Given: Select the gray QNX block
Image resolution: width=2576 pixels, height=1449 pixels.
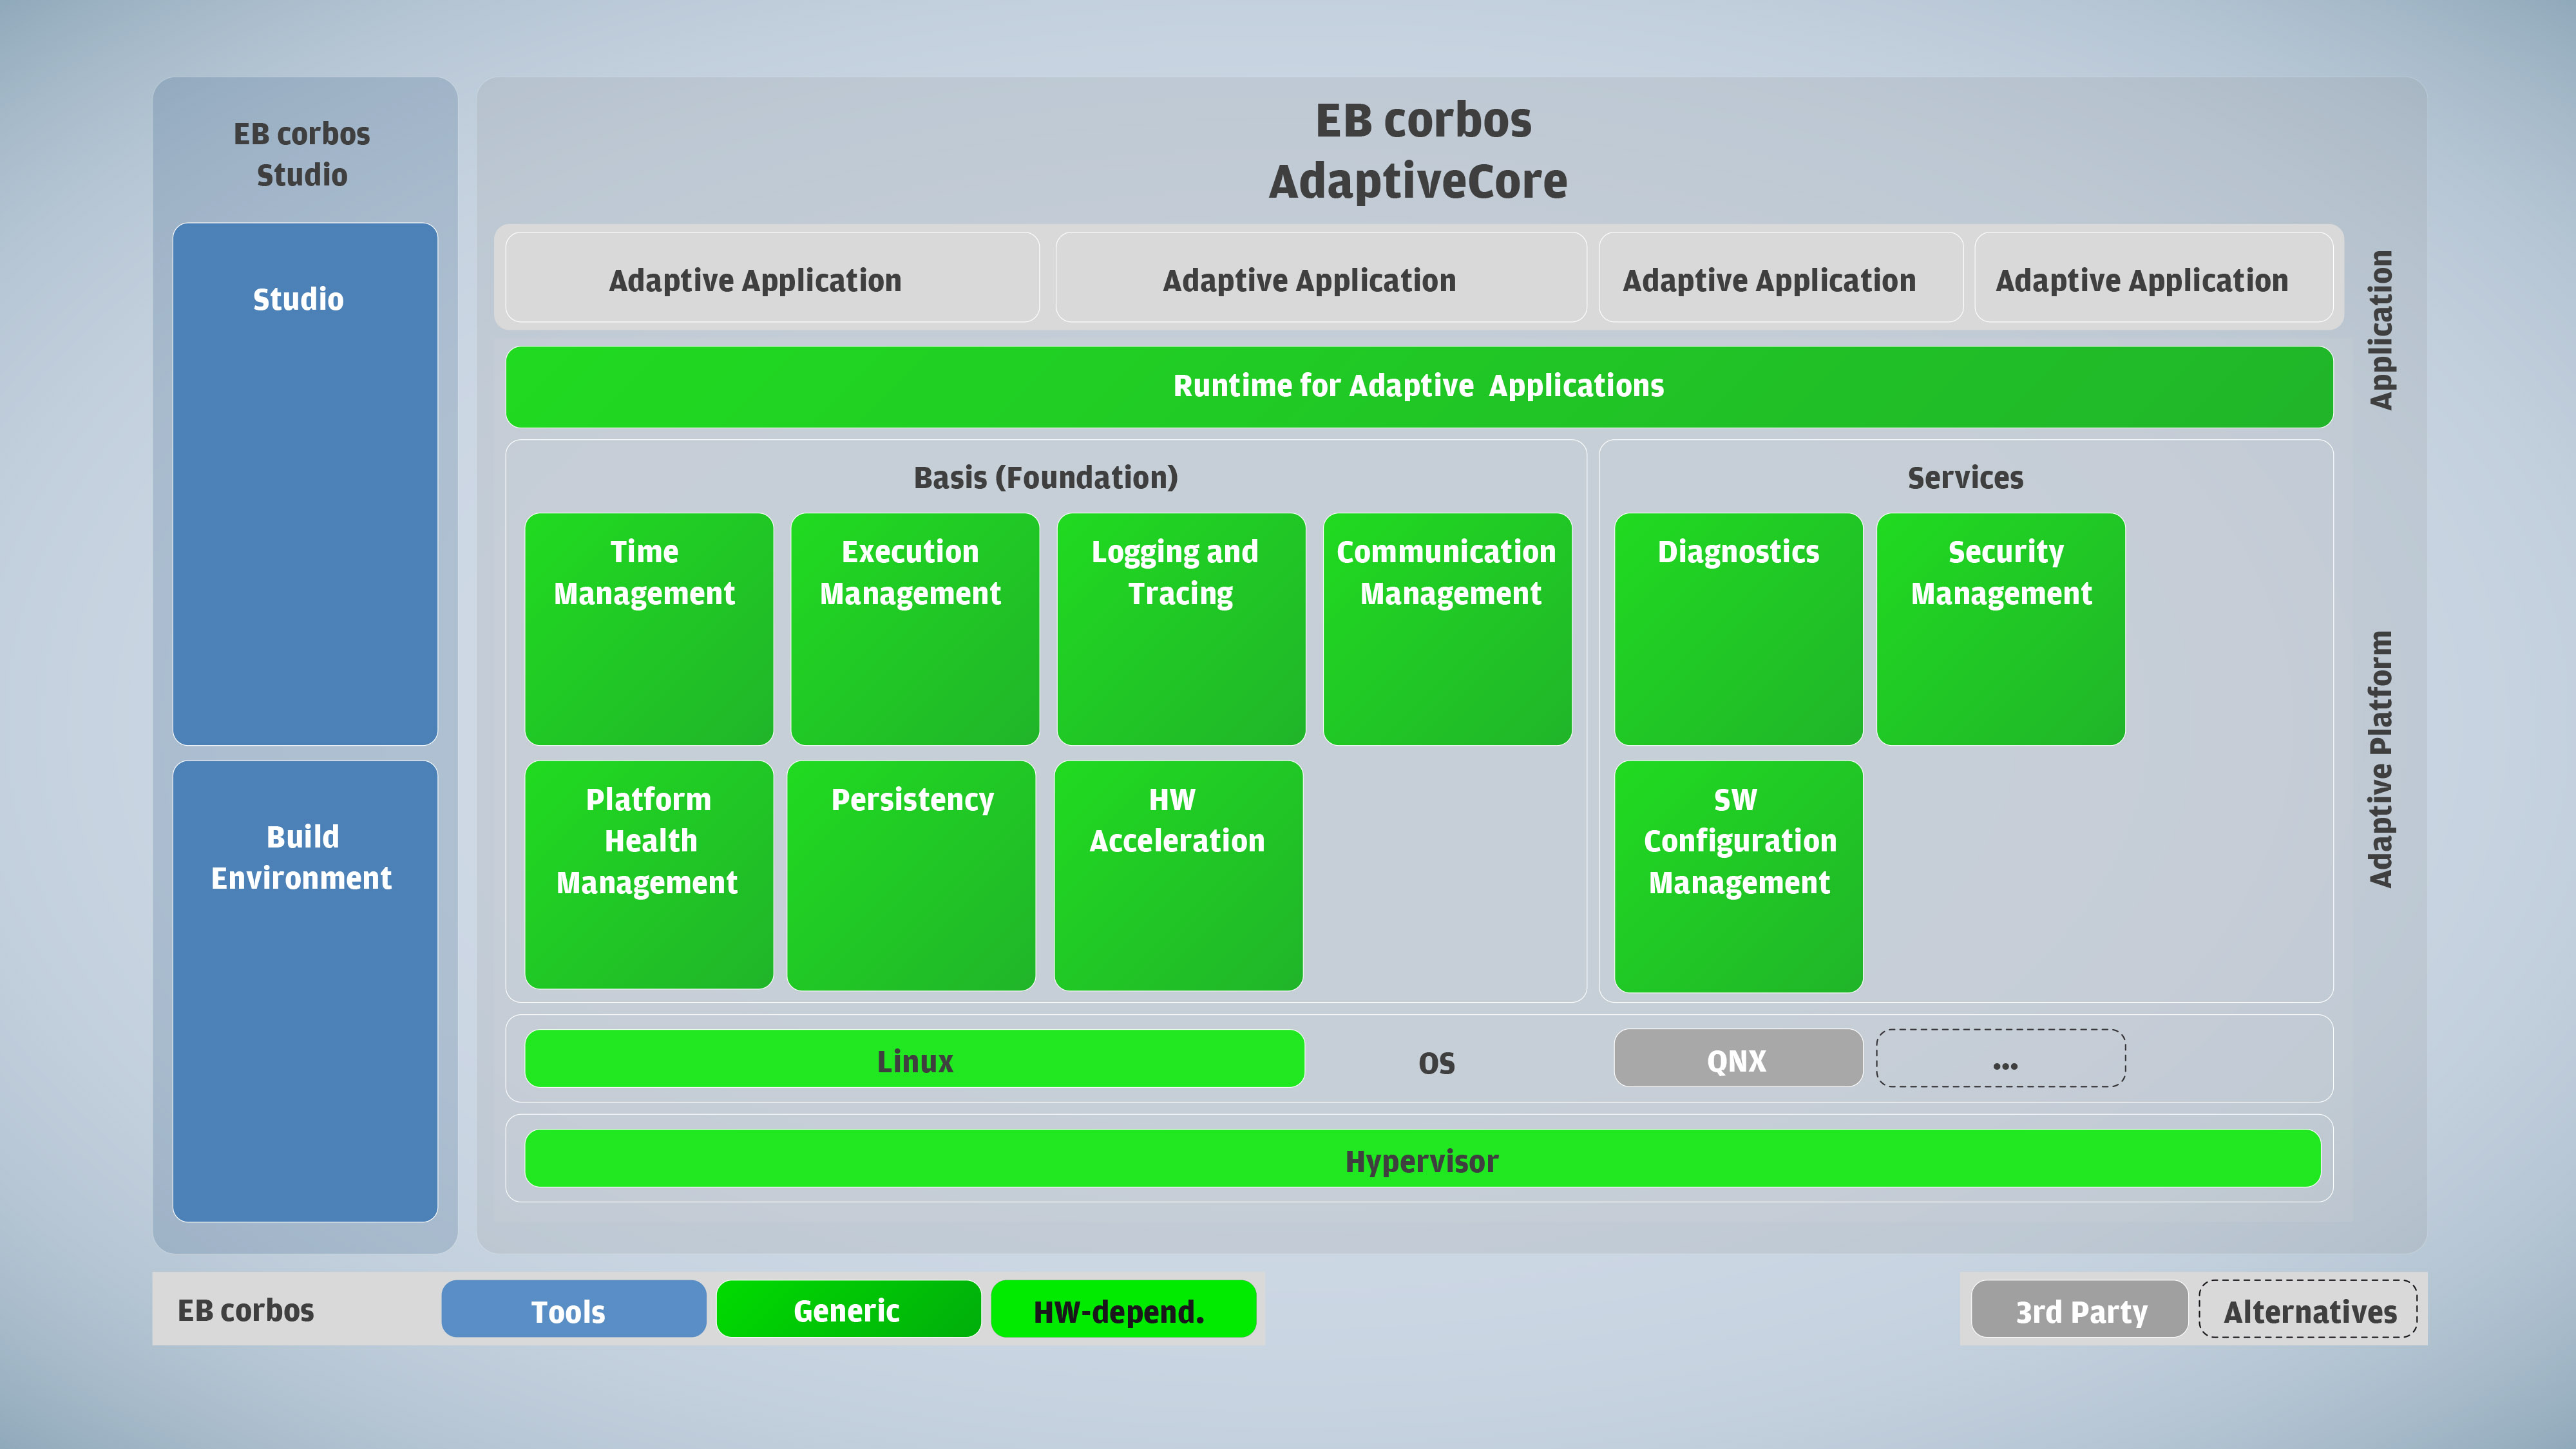Looking at the screenshot, I should [1738, 1059].
